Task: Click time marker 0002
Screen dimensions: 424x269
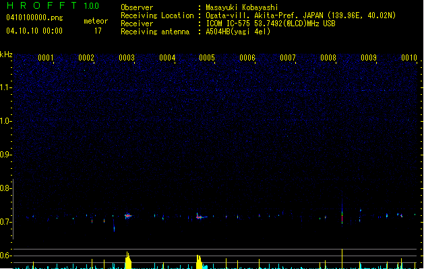Action: point(86,57)
